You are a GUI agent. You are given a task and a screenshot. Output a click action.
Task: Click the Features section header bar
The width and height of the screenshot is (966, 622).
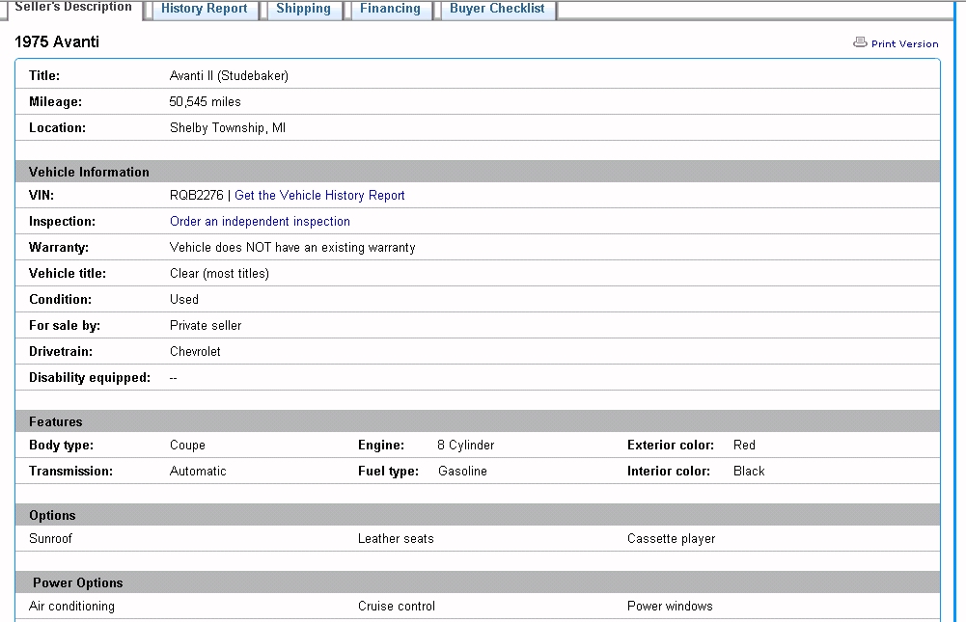[x=56, y=421]
